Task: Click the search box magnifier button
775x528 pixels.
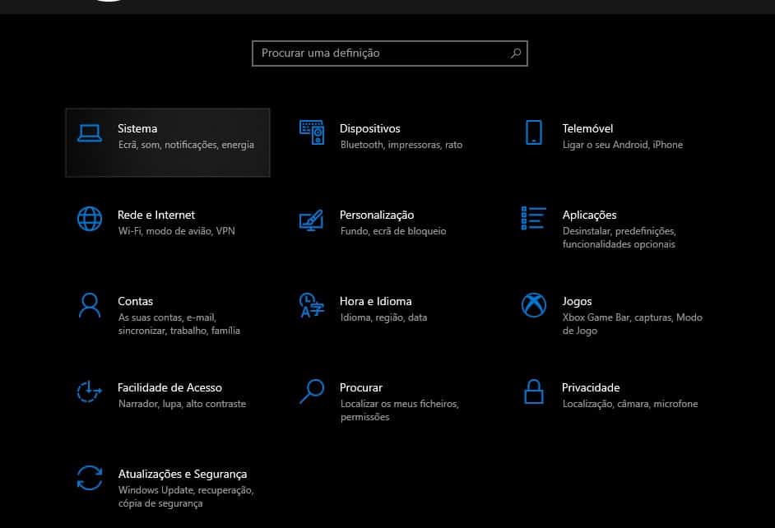Action: click(516, 53)
